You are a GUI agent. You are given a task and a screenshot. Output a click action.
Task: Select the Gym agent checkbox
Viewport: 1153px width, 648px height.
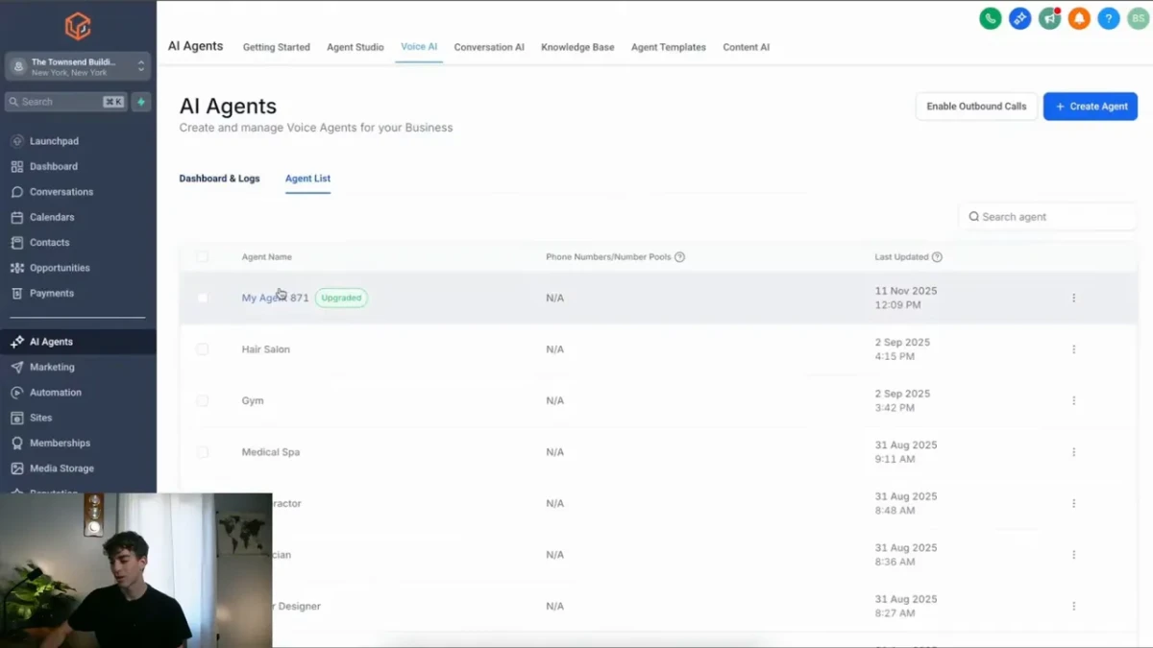[202, 401]
